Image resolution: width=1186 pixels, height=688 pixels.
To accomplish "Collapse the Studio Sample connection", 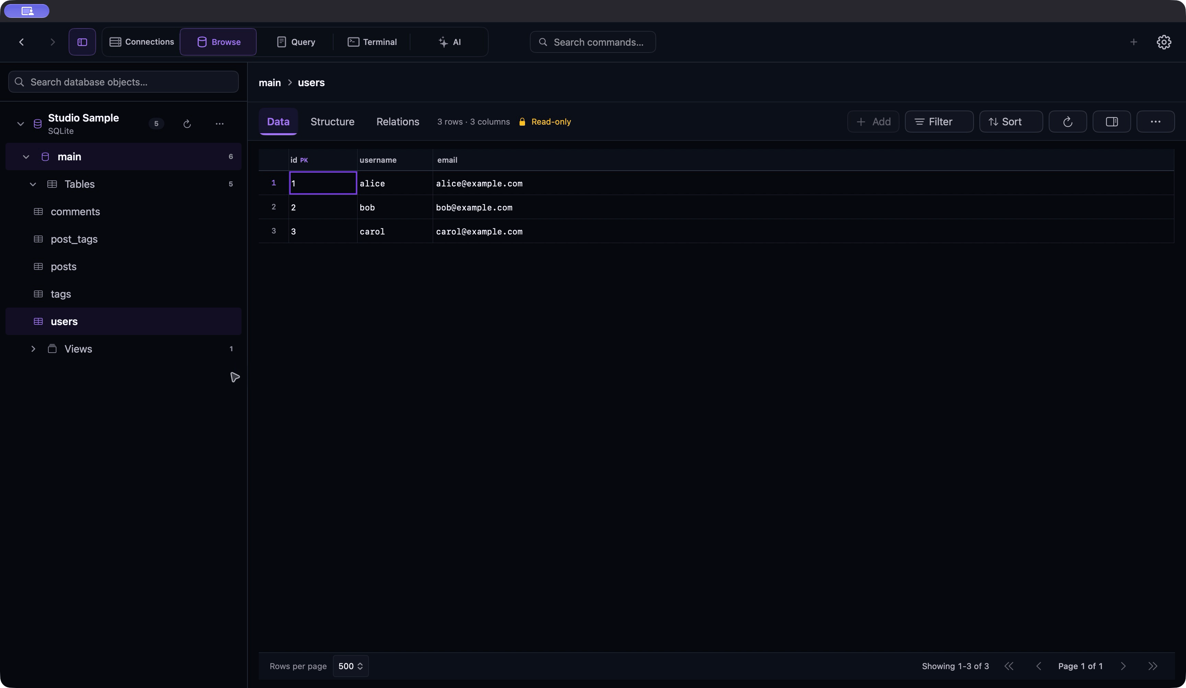I will (x=20, y=124).
